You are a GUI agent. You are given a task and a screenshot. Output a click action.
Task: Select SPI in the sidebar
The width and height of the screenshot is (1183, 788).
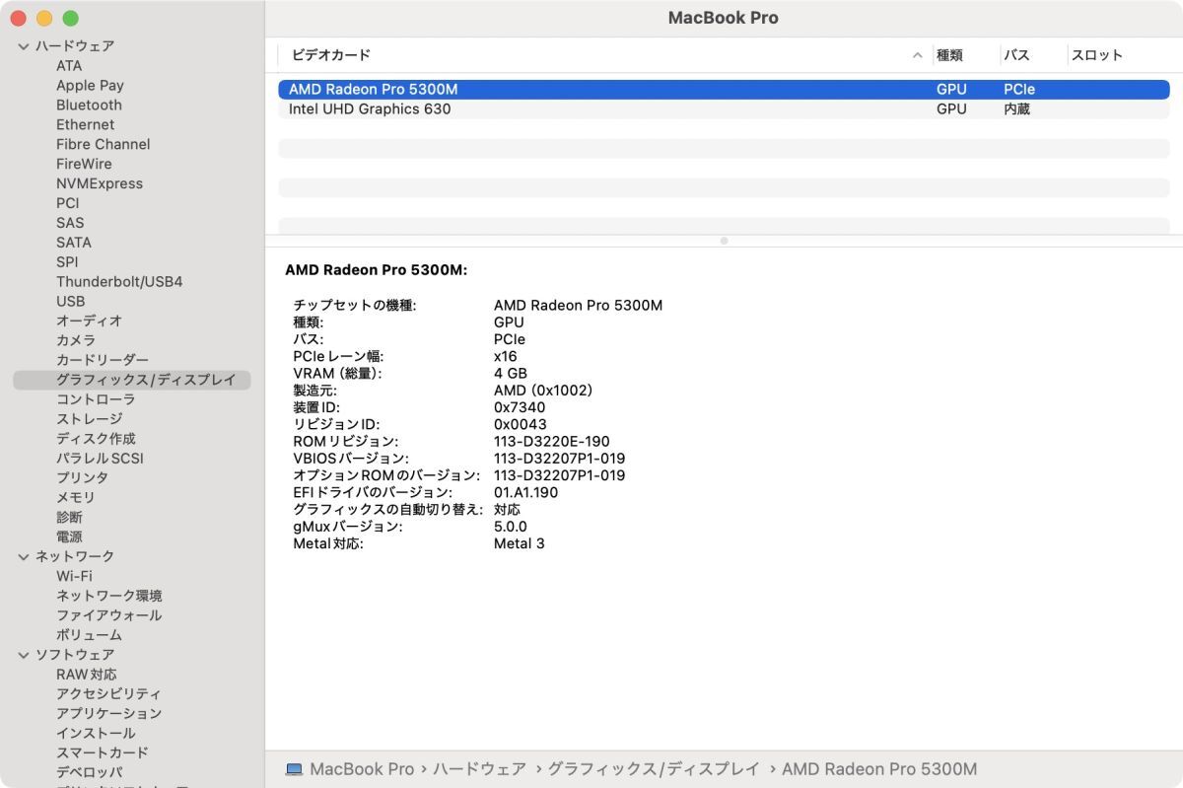[x=67, y=262]
